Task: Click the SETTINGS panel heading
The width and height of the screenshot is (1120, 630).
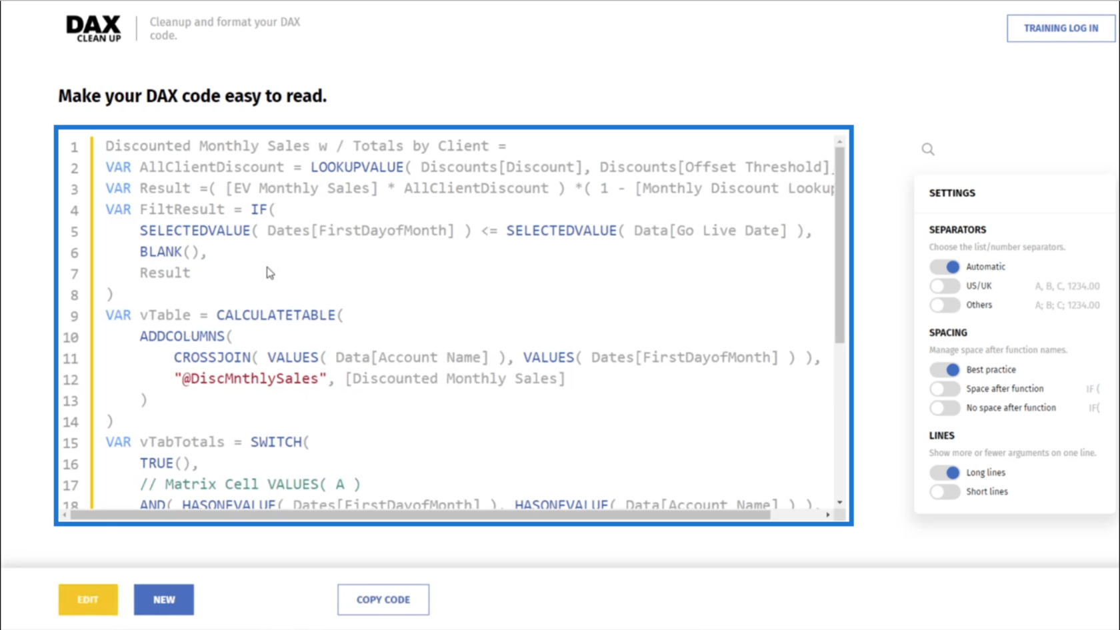Action: click(952, 193)
